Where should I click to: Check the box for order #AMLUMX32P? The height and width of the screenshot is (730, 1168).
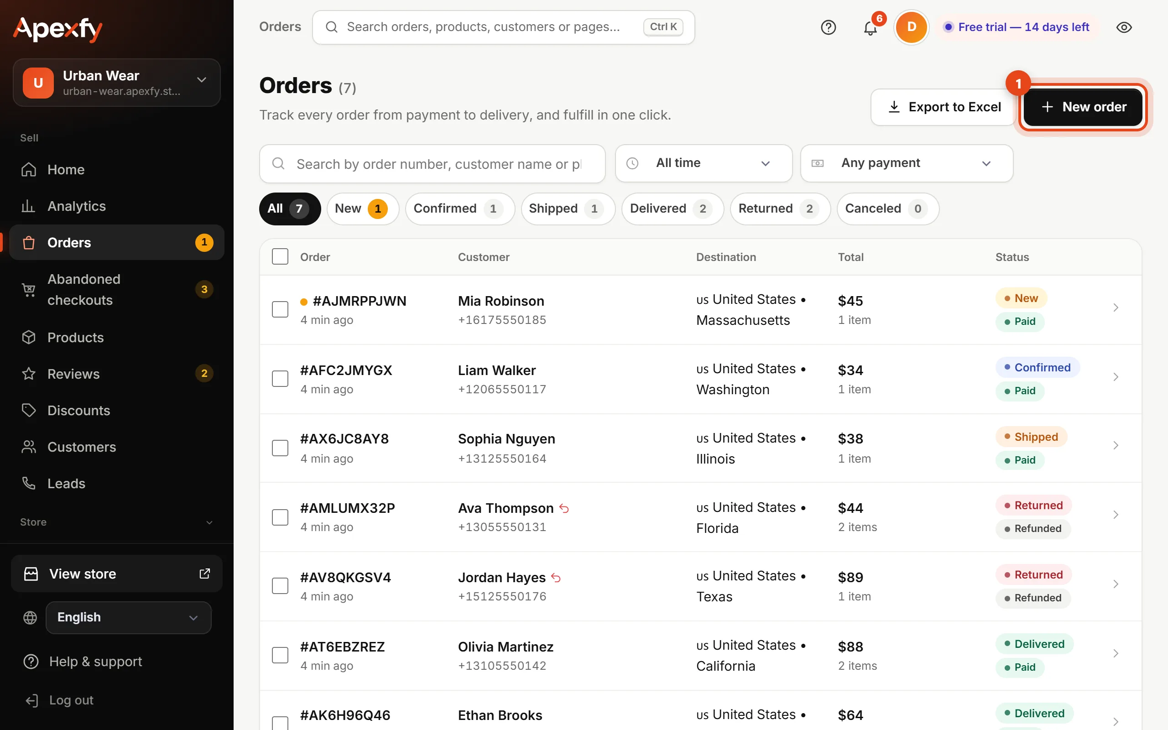point(280,517)
